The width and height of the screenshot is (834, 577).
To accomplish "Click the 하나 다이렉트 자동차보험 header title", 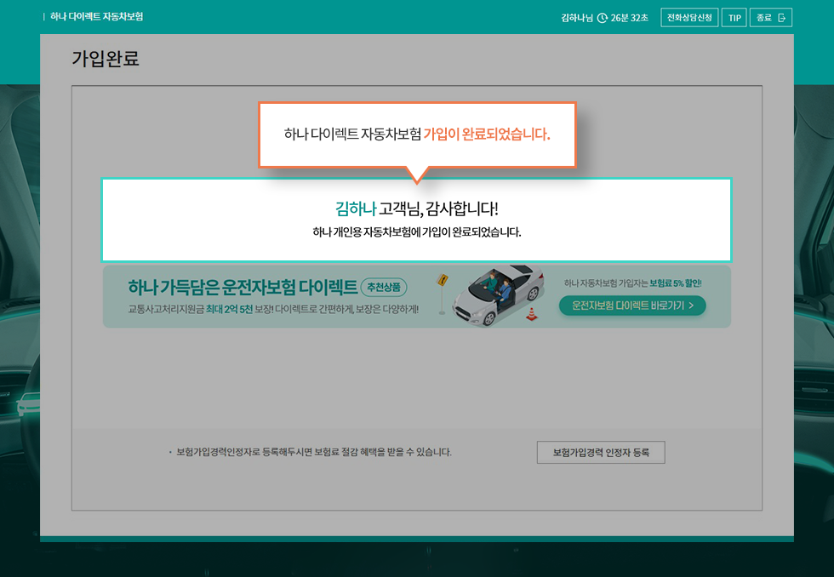I will (96, 16).
